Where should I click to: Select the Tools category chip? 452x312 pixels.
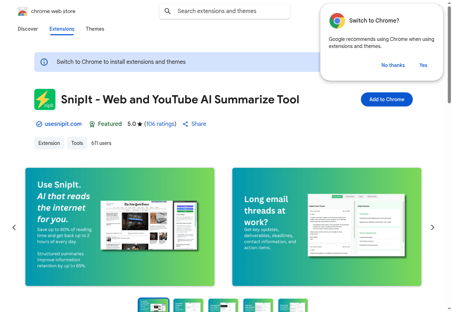coord(77,143)
